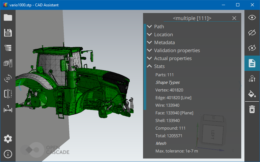
Task: Click the save floppy disk icon
Action: (x=8, y=33)
